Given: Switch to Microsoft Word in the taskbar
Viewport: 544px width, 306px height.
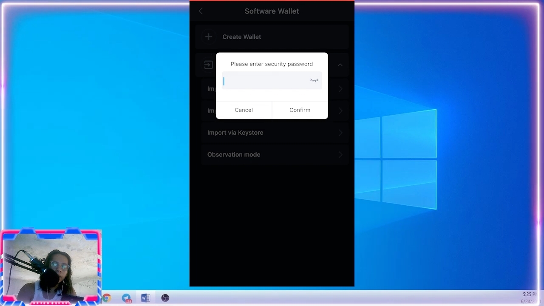Looking at the screenshot, I should (x=145, y=298).
